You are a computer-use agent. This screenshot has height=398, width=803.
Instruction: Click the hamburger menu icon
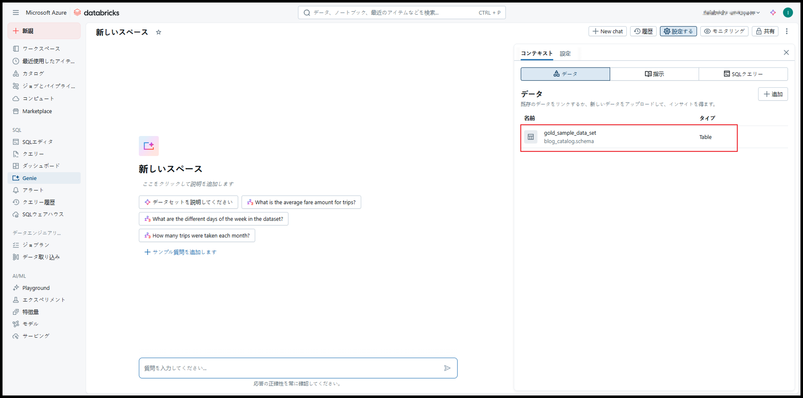16,13
